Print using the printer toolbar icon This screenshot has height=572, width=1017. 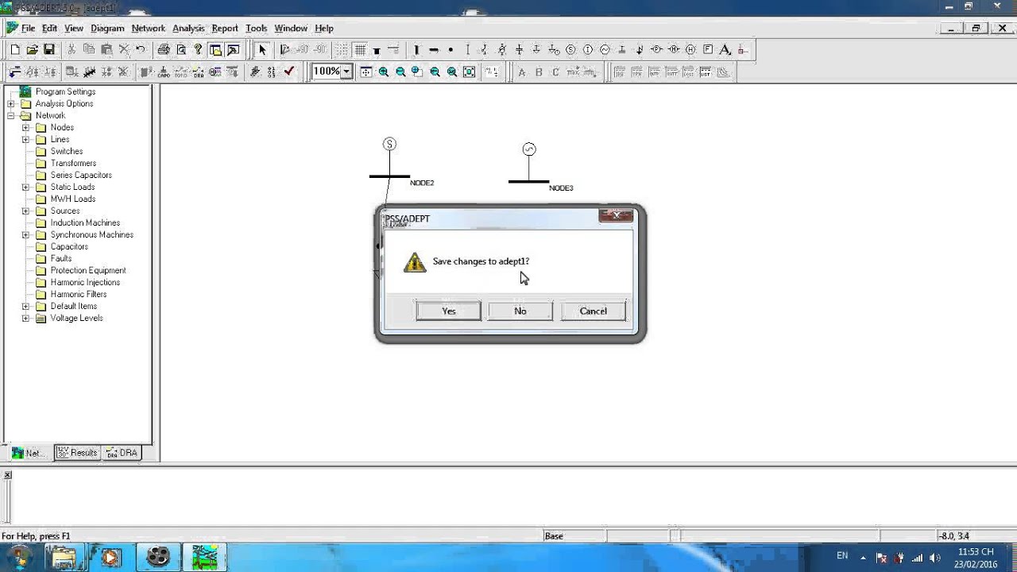tap(164, 49)
